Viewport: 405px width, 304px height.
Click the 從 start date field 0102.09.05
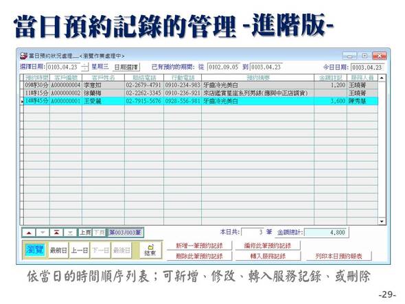(x=223, y=67)
